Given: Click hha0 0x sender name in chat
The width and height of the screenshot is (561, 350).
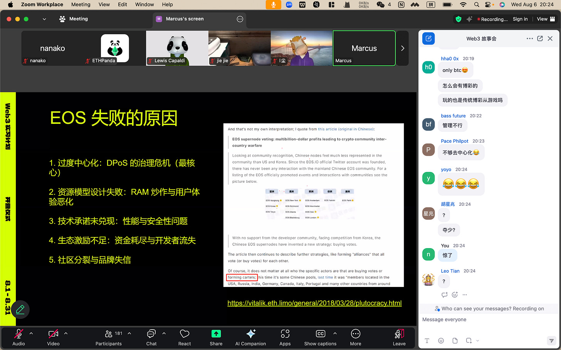Looking at the screenshot, I should (450, 58).
